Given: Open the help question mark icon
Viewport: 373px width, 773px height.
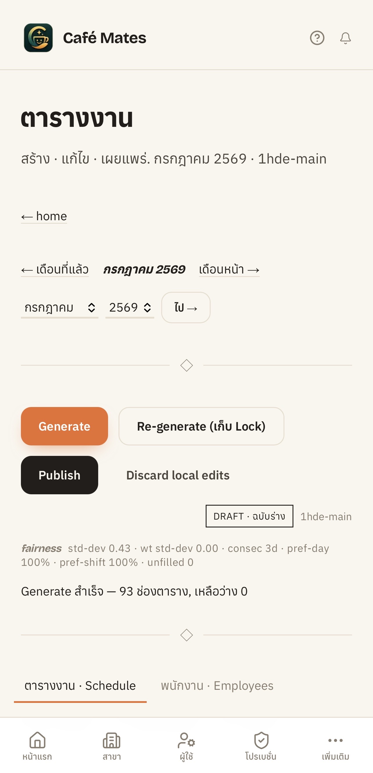Looking at the screenshot, I should (x=317, y=38).
